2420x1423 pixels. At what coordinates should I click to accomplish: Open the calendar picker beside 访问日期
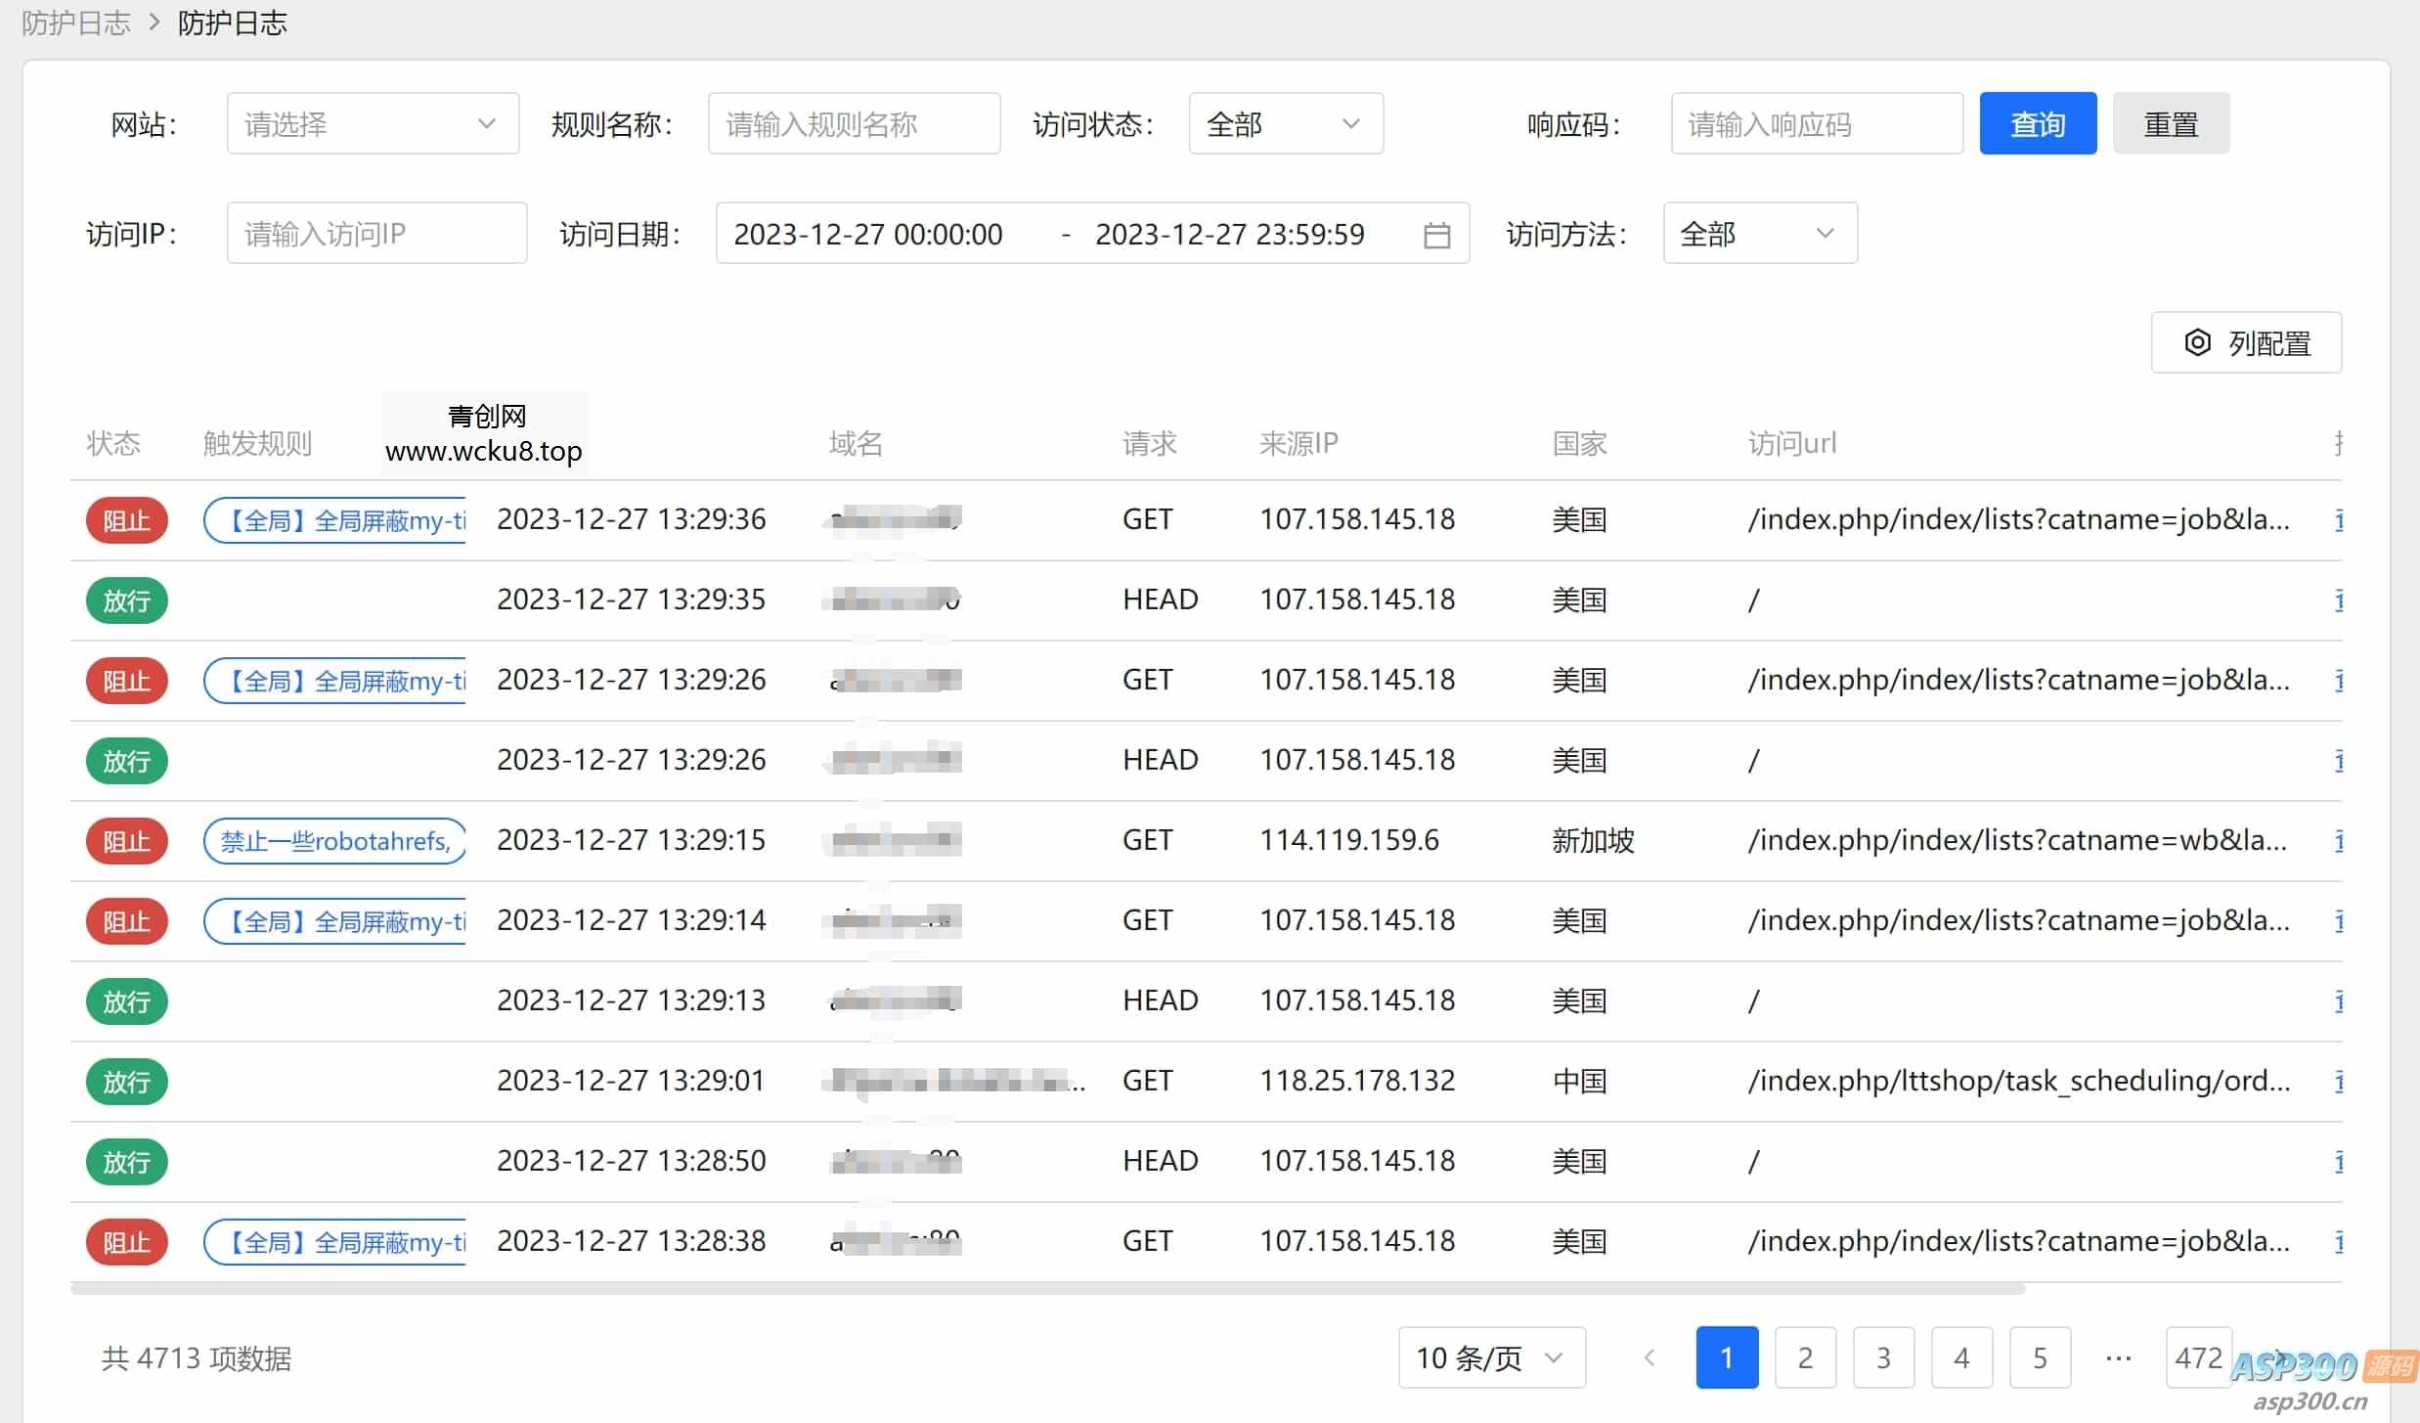coord(1436,233)
